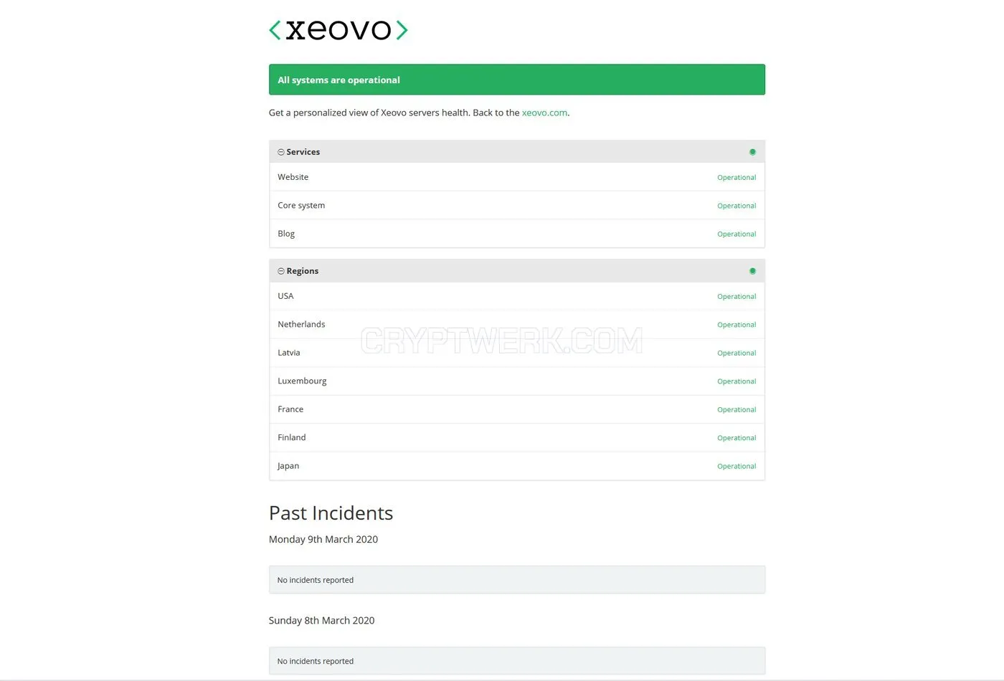This screenshot has width=1004, height=681.
Task: Select the Website service row
Action: pos(517,177)
